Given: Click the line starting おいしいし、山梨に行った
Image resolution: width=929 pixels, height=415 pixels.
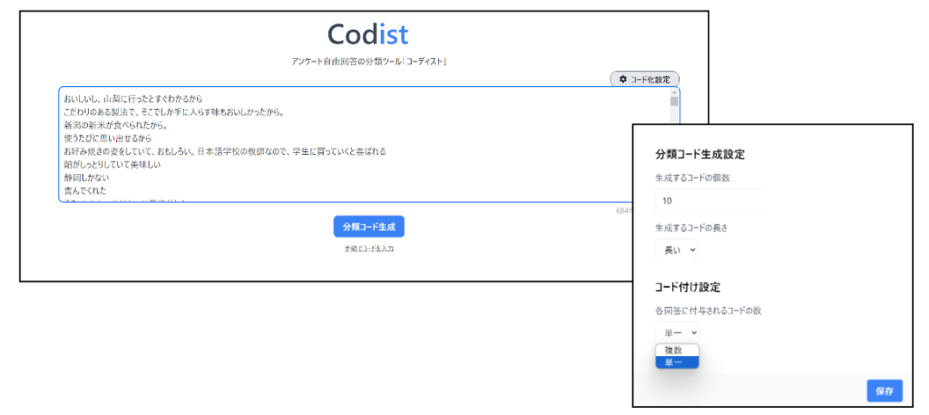Looking at the screenshot, I should tap(133, 99).
